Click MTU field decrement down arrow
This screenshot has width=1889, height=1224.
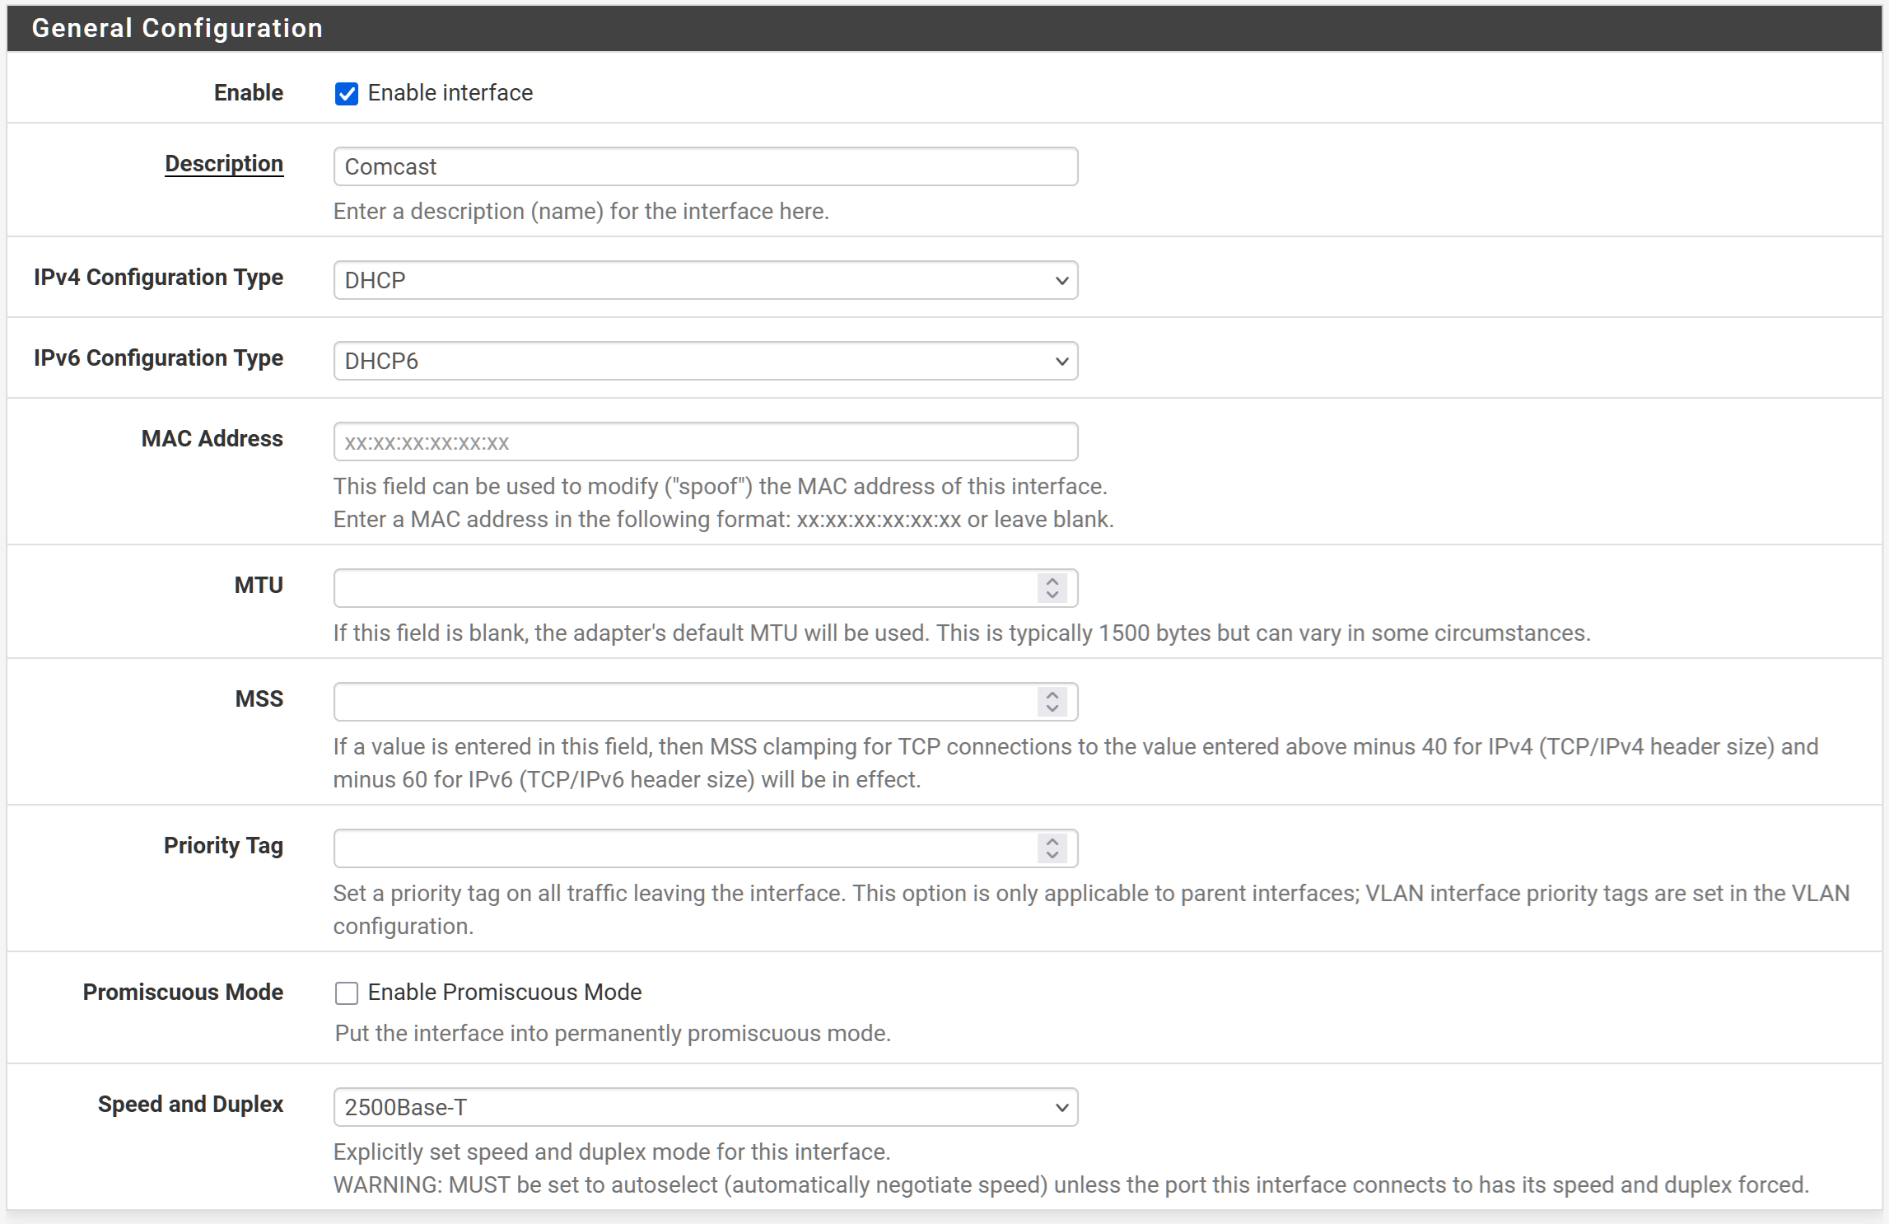[x=1052, y=596]
